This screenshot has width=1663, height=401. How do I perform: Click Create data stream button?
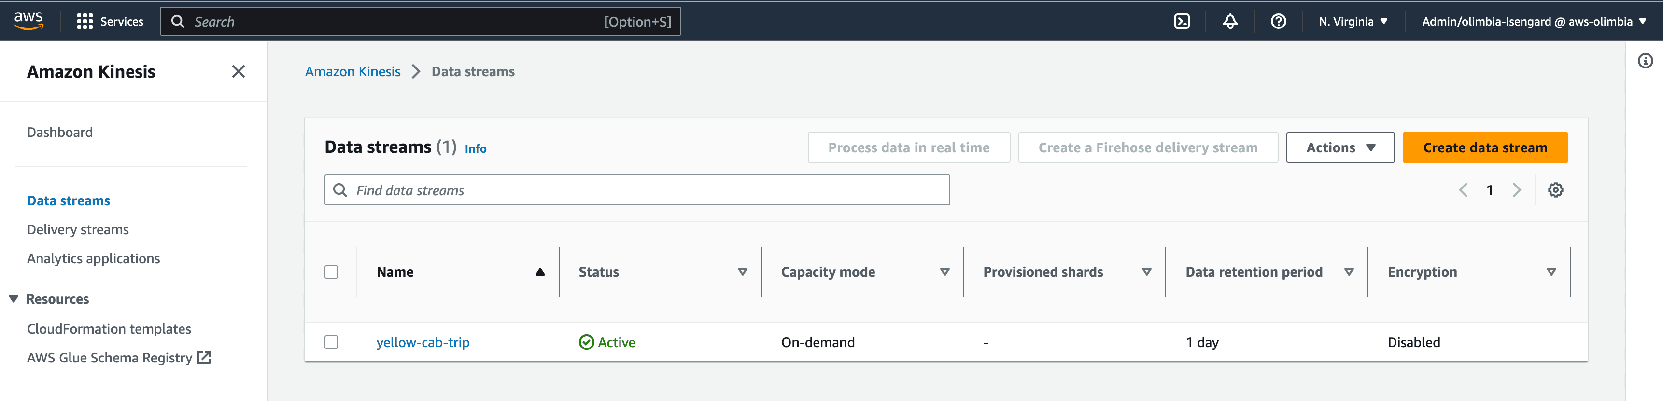coord(1485,147)
